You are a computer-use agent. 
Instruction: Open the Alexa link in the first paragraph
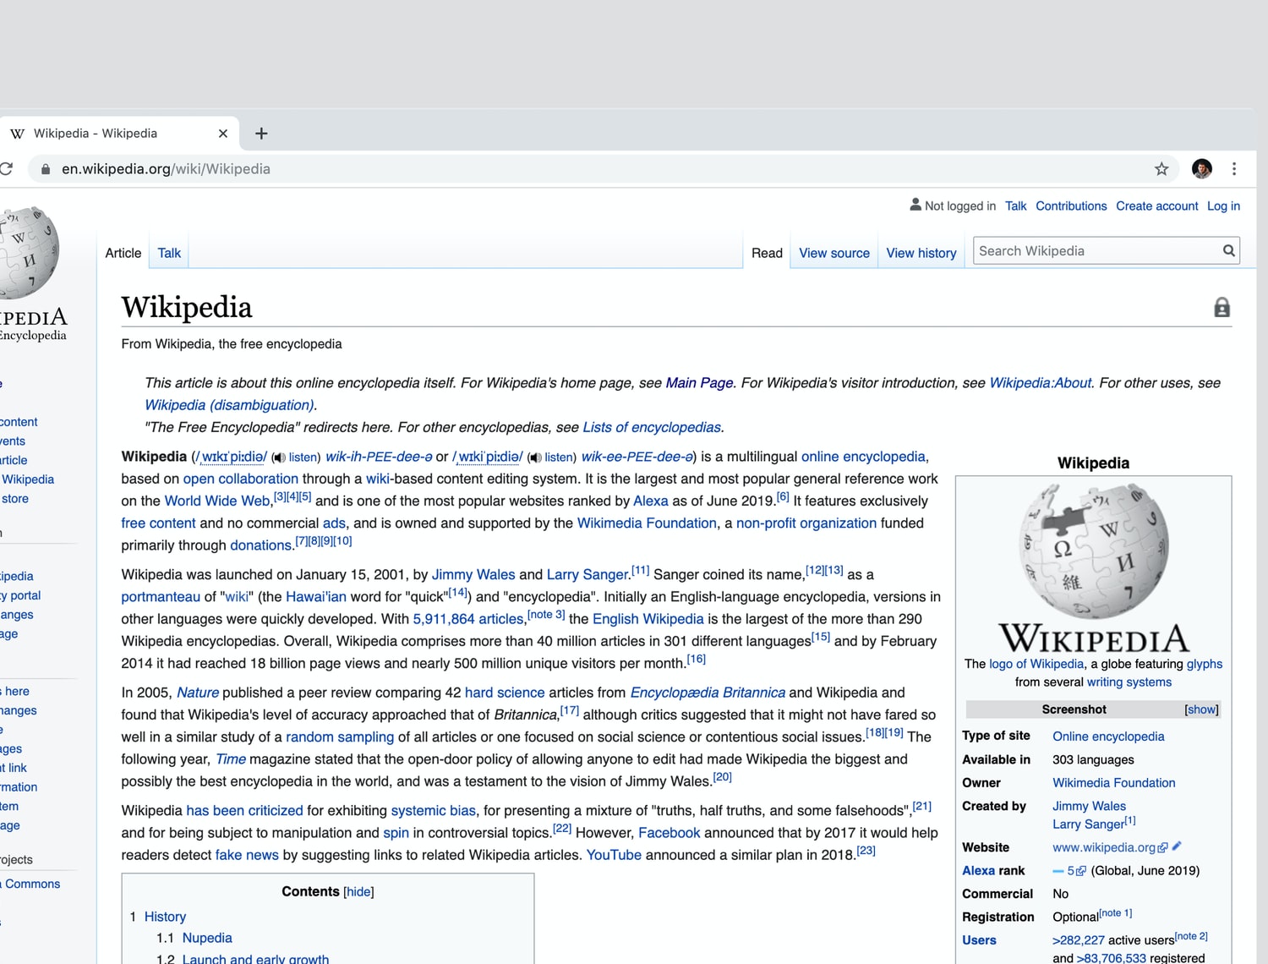pos(651,501)
